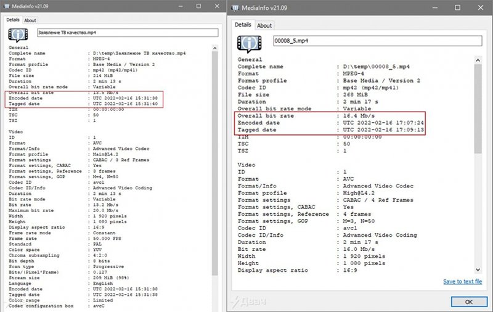
Task: Click Complete name D:\temp\00008_5.mp4
Action: pos(377,67)
